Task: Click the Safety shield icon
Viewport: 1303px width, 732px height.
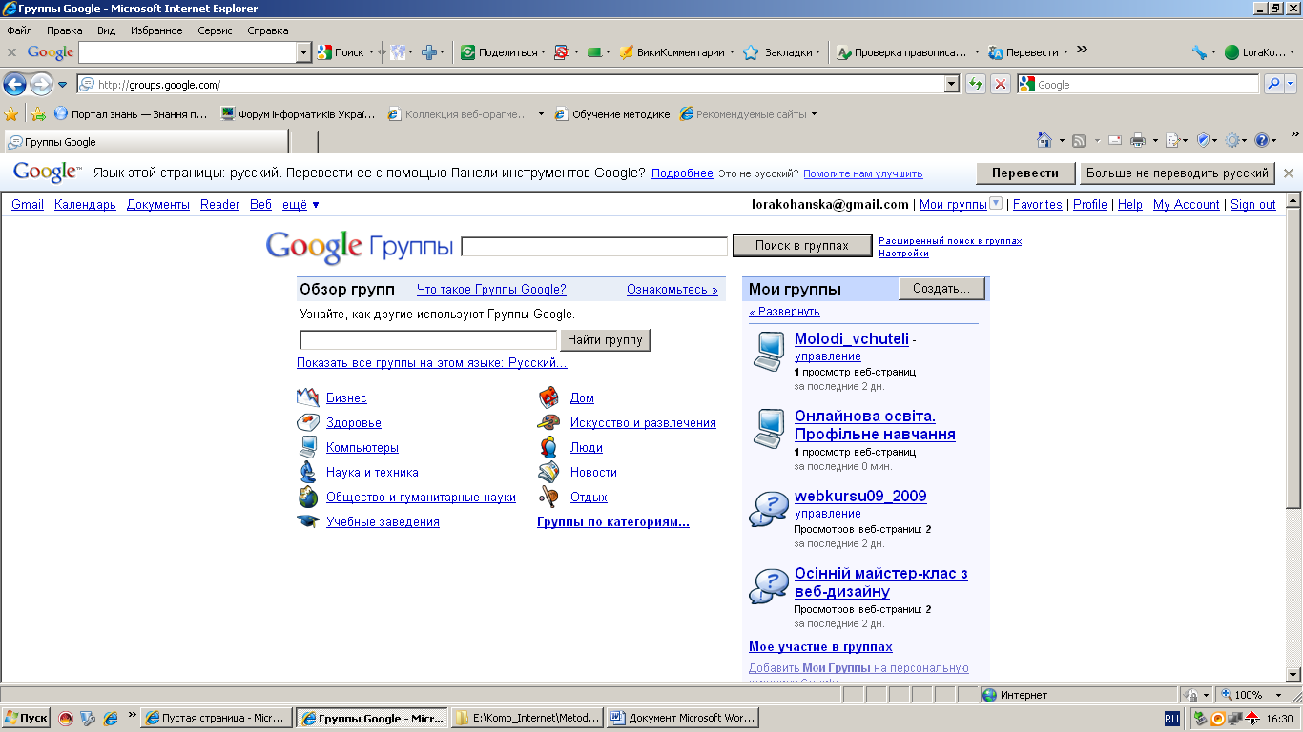Action: tap(1203, 140)
